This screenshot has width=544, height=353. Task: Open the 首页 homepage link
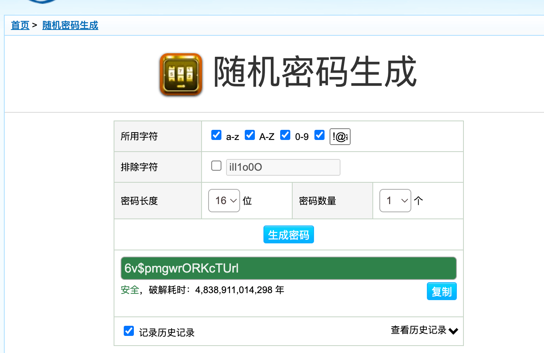tap(20, 25)
